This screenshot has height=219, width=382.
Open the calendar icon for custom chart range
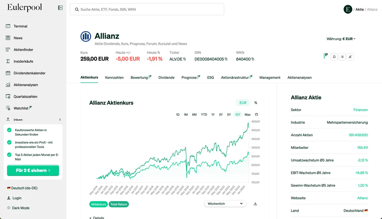pyautogui.click(x=256, y=114)
